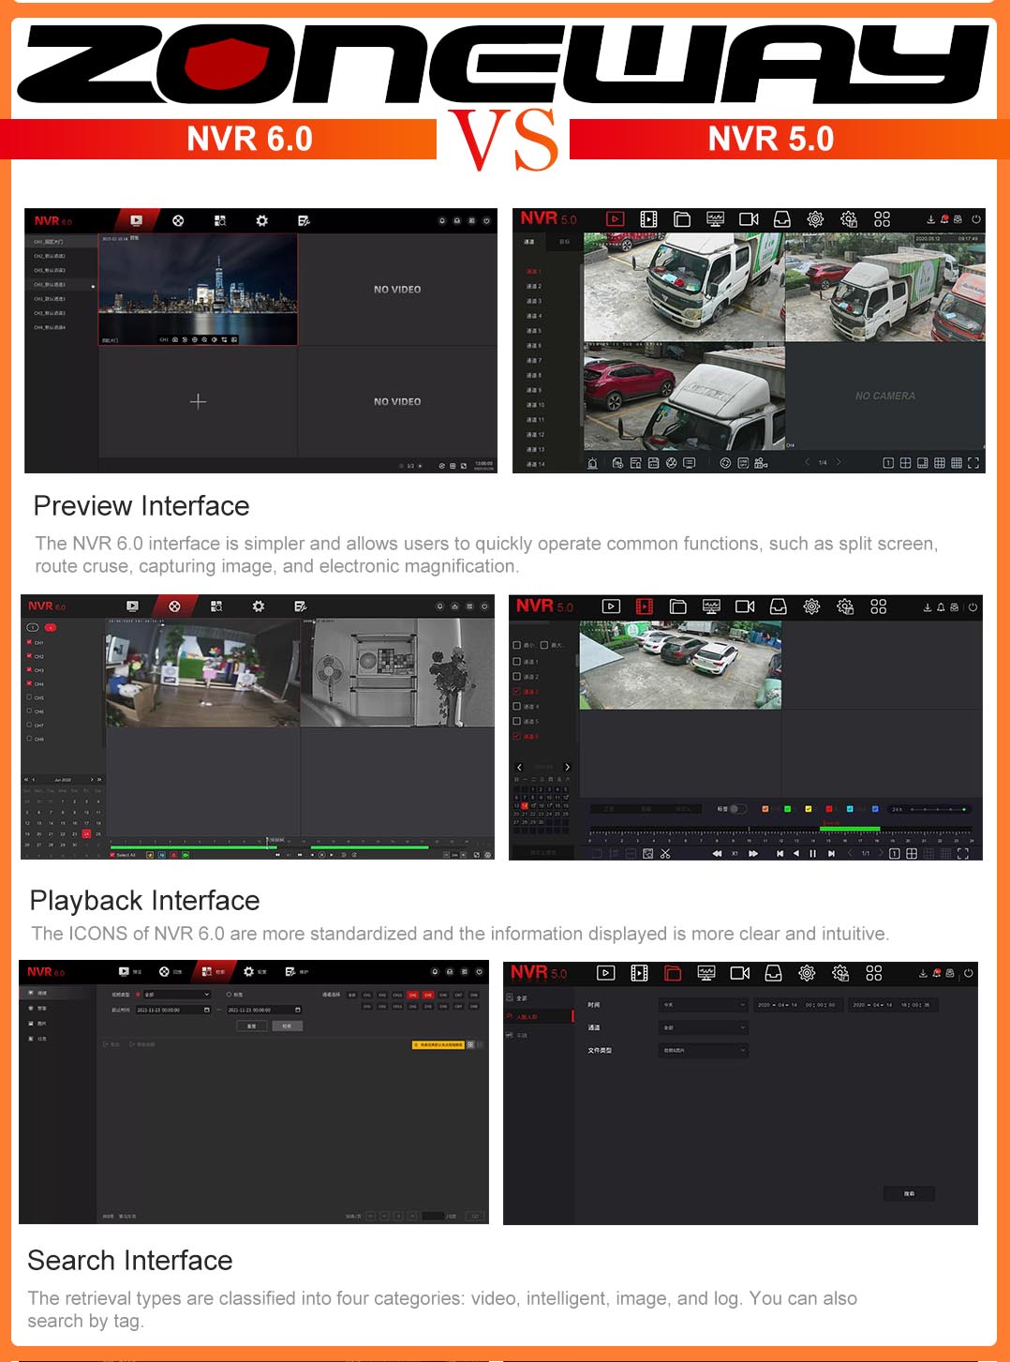Click fullscreen icon in NVR 5.0 Preview bottom bar
The image size is (1010, 1362).
[x=973, y=463]
